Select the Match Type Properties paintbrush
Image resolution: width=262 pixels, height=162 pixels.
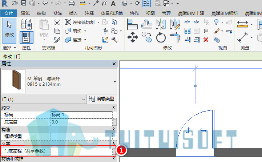point(57,40)
